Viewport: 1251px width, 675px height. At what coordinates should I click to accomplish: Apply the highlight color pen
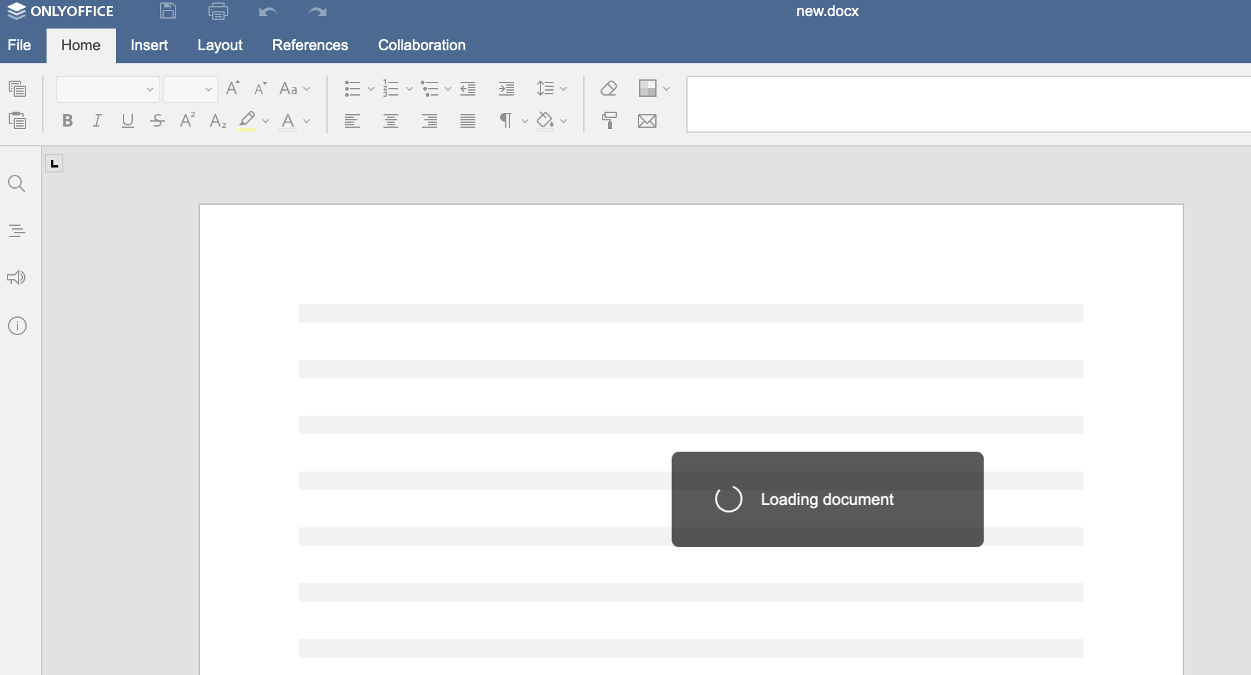point(247,121)
